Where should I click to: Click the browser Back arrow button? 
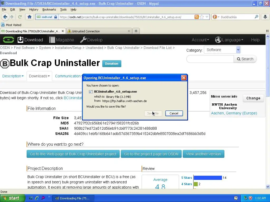coord(5,17)
